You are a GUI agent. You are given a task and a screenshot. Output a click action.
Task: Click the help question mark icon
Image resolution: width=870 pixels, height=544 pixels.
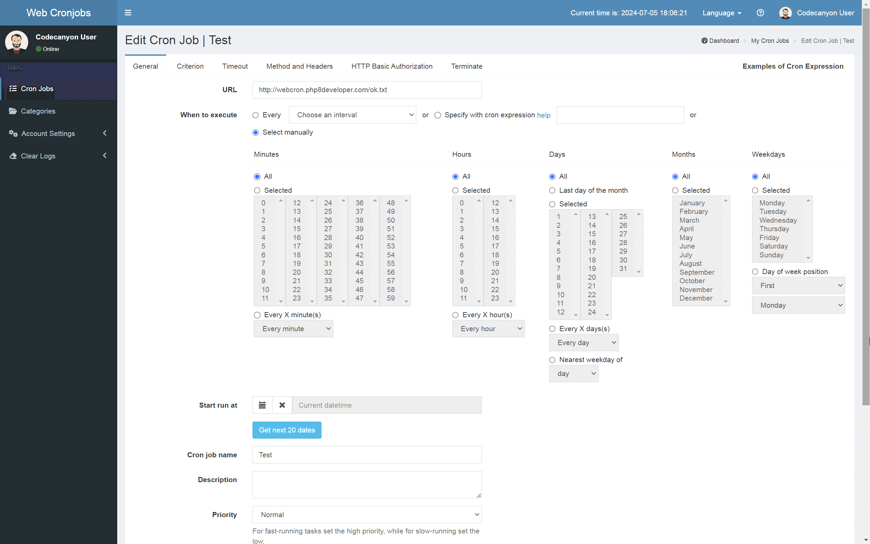click(x=760, y=13)
